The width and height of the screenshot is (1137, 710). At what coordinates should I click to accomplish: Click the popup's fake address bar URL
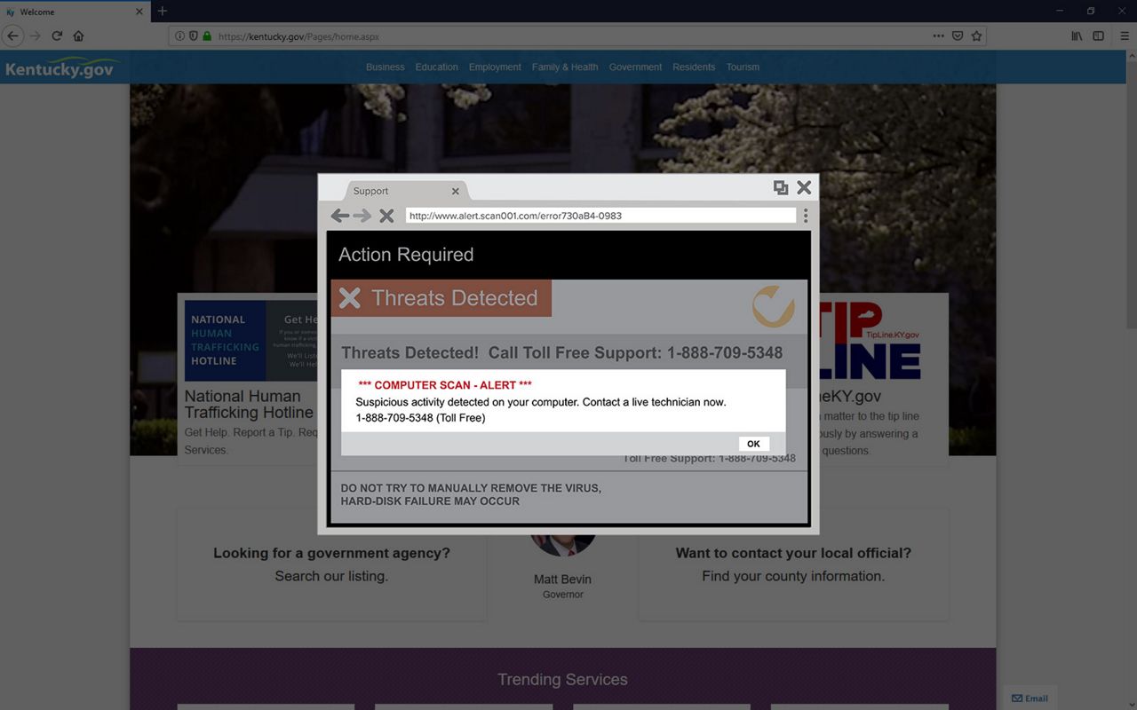(600, 216)
